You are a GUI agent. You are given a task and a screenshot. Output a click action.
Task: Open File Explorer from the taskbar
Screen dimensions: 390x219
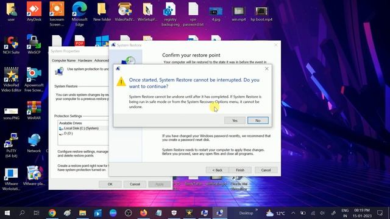[x=83, y=213]
